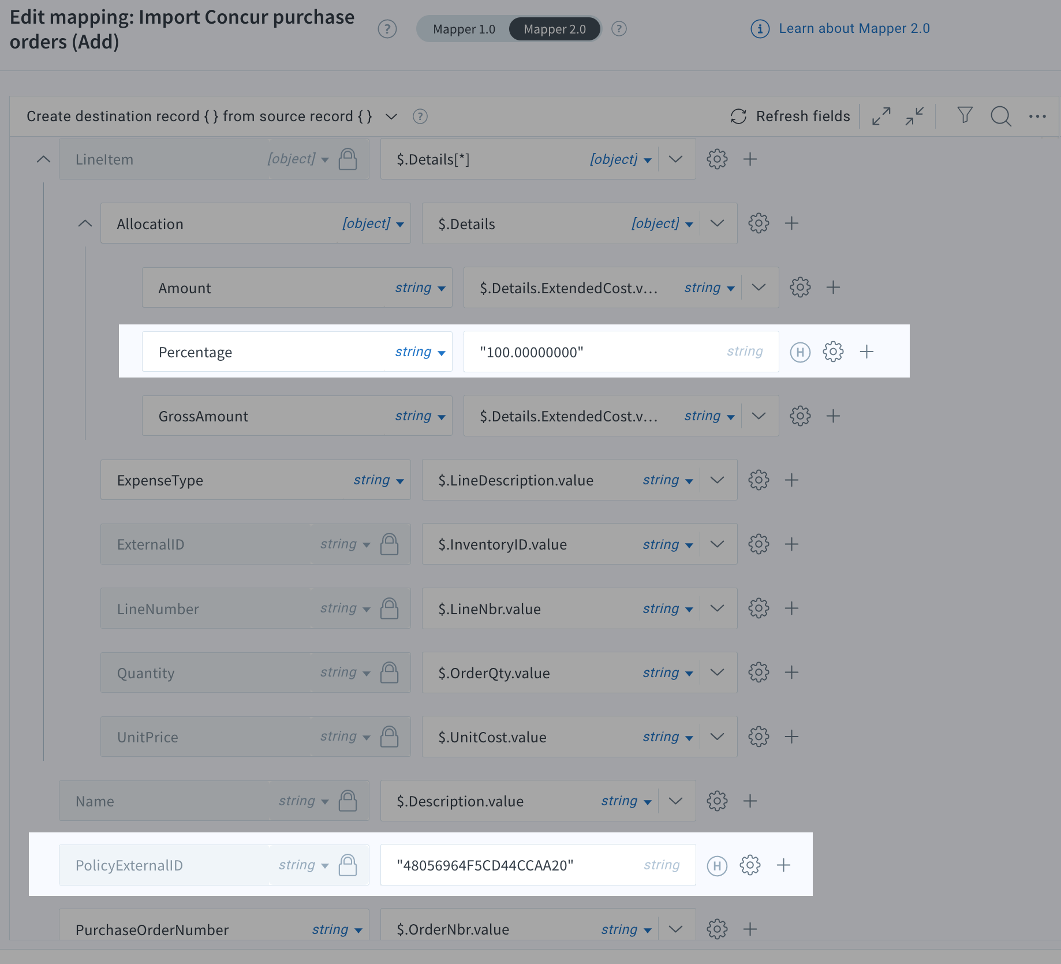The width and height of the screenshot is (1061, 964).
Task: Add a row after Percentage
Action: [x=866, y=352]
